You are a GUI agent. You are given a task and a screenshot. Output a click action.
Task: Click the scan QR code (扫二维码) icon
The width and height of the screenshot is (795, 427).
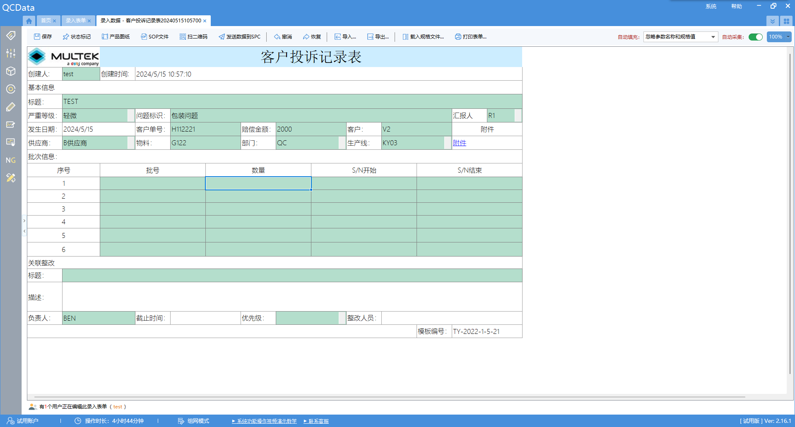183,37
